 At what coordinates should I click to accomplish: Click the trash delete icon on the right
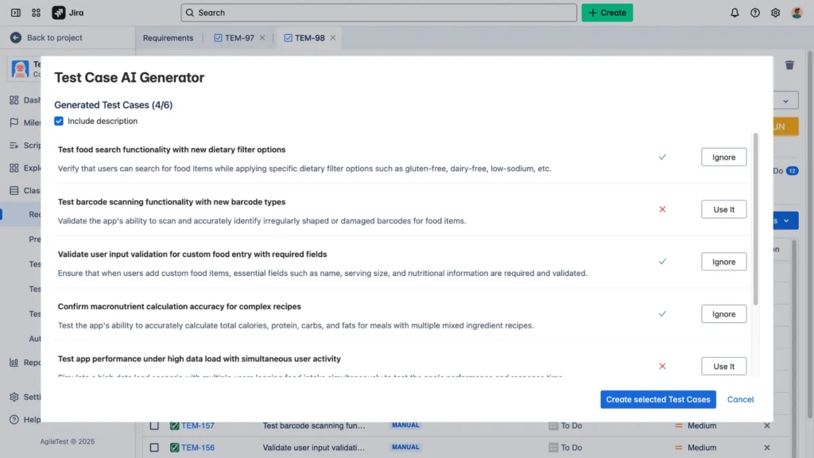pyautogui.click(x=789, y=65)
